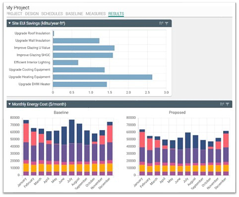Select the Upgrade DHW Heater bar
The width and height of the screenshot is (239, 197).
tap(80, 84)
